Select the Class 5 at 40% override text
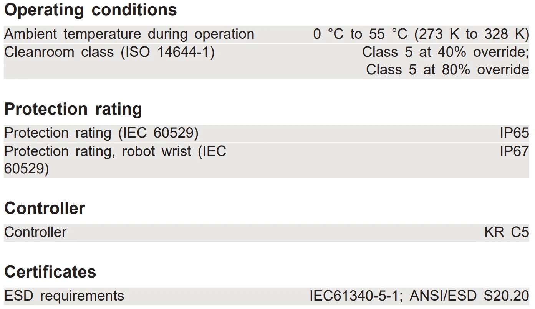This screenshot has height=309, width=535. (445, 52)
